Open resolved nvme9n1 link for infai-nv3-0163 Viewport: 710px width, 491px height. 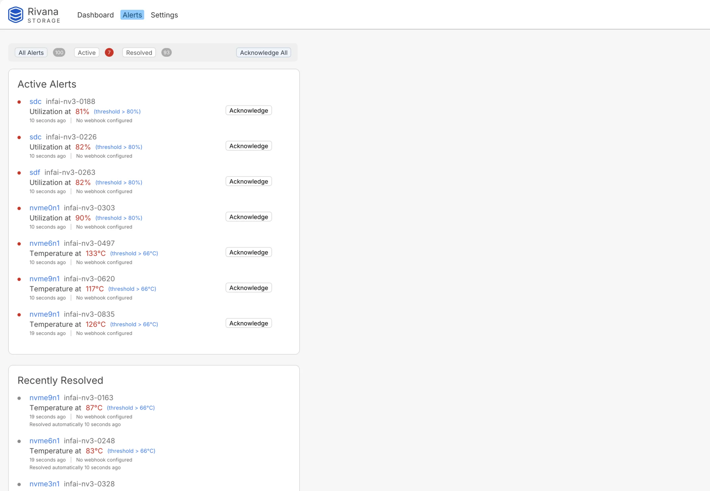[44, 397]
